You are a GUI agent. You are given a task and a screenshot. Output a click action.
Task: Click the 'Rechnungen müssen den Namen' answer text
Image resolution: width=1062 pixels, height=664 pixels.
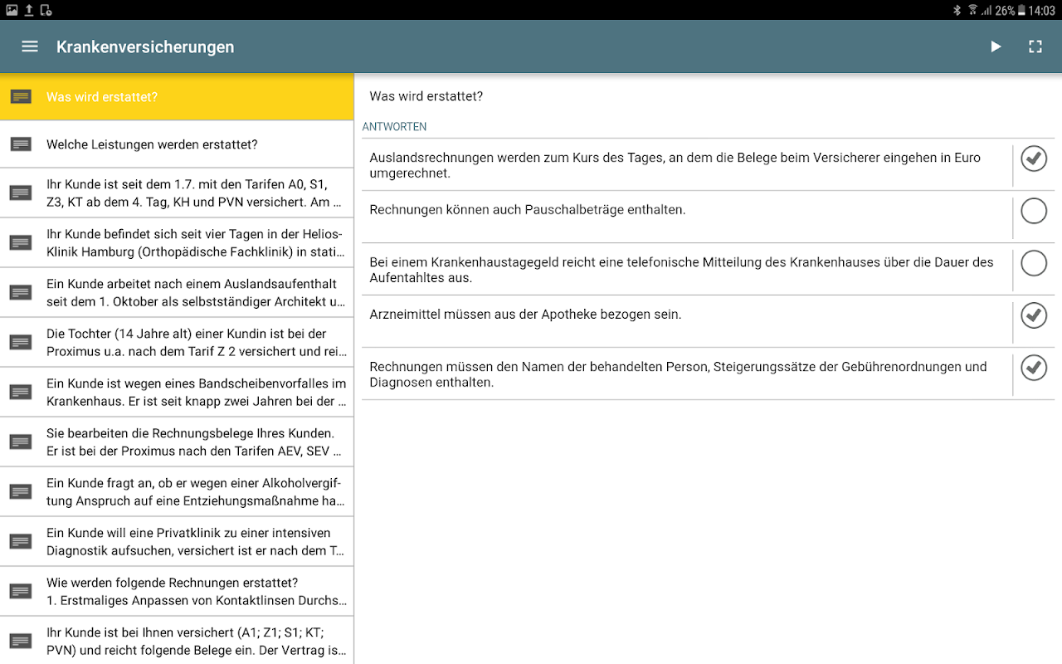pyautogui.click(x=678, y=374)
